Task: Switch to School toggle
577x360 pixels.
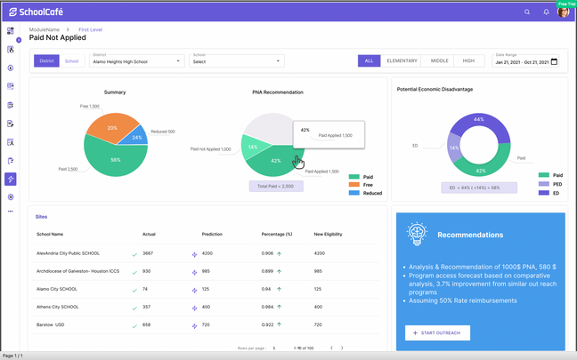Action: tap(72, 61)
